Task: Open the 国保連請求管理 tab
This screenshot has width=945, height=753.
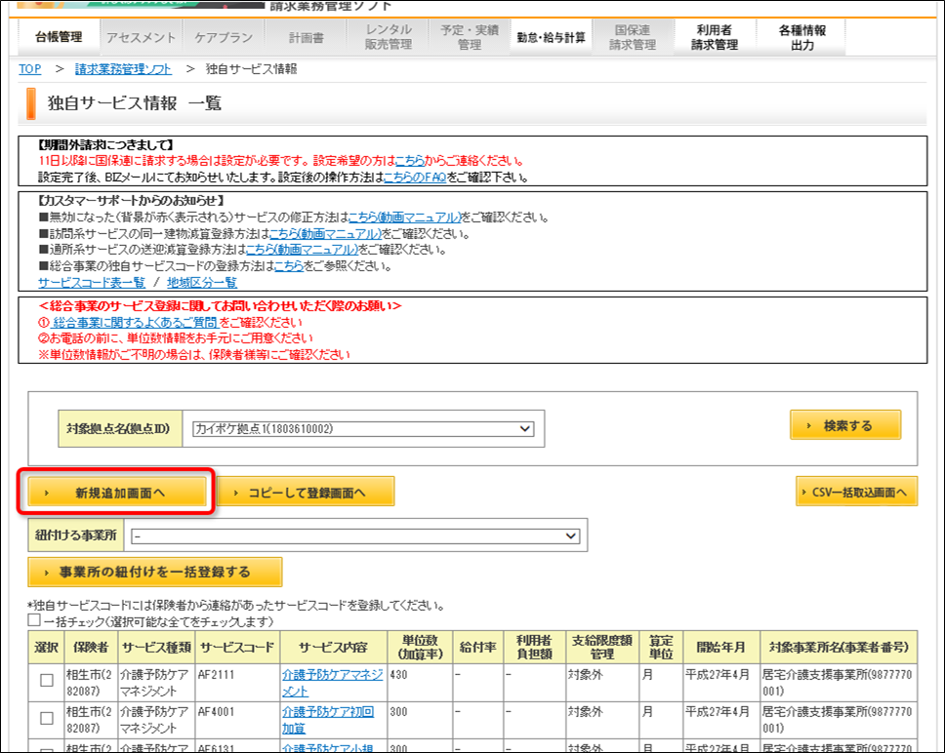Action: (633, 37)
